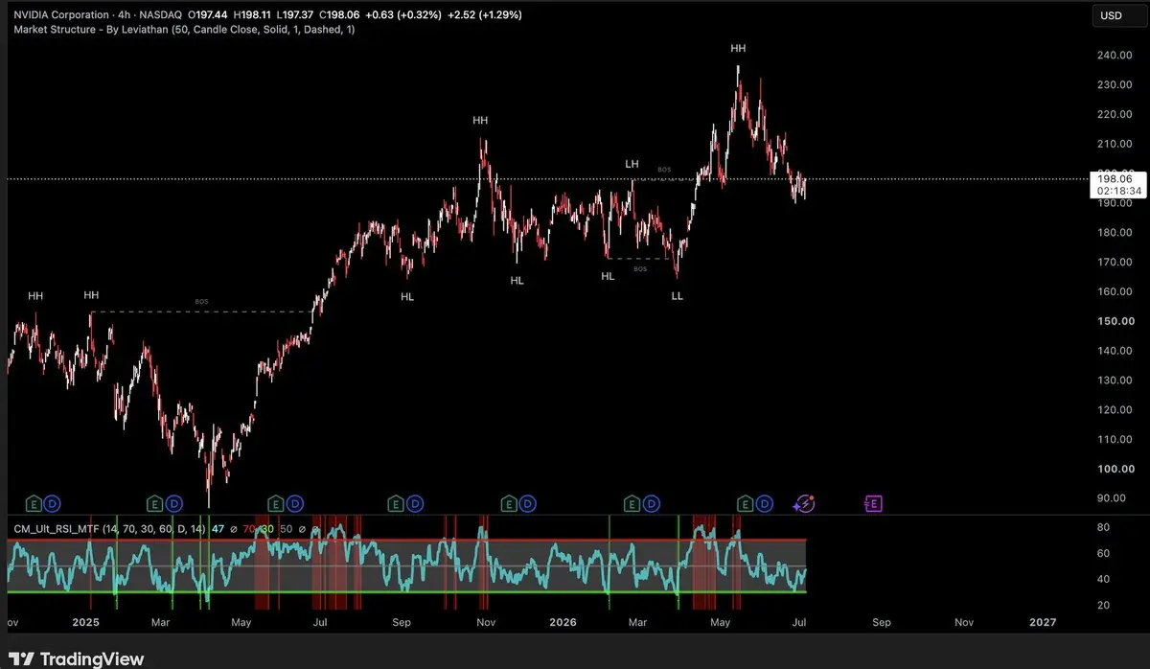This screenshot has width=1150, height=669.
Task: Click the earnings E marker in late May 2026
Action: click(x=746, y=503)
